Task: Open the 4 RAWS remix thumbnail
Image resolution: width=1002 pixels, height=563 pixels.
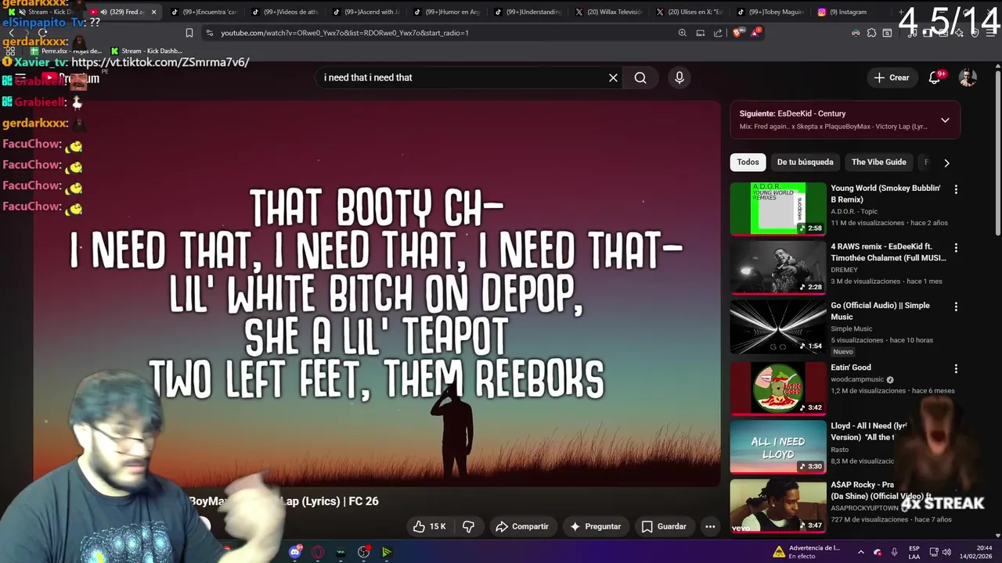Action: [x=778, y=267]
